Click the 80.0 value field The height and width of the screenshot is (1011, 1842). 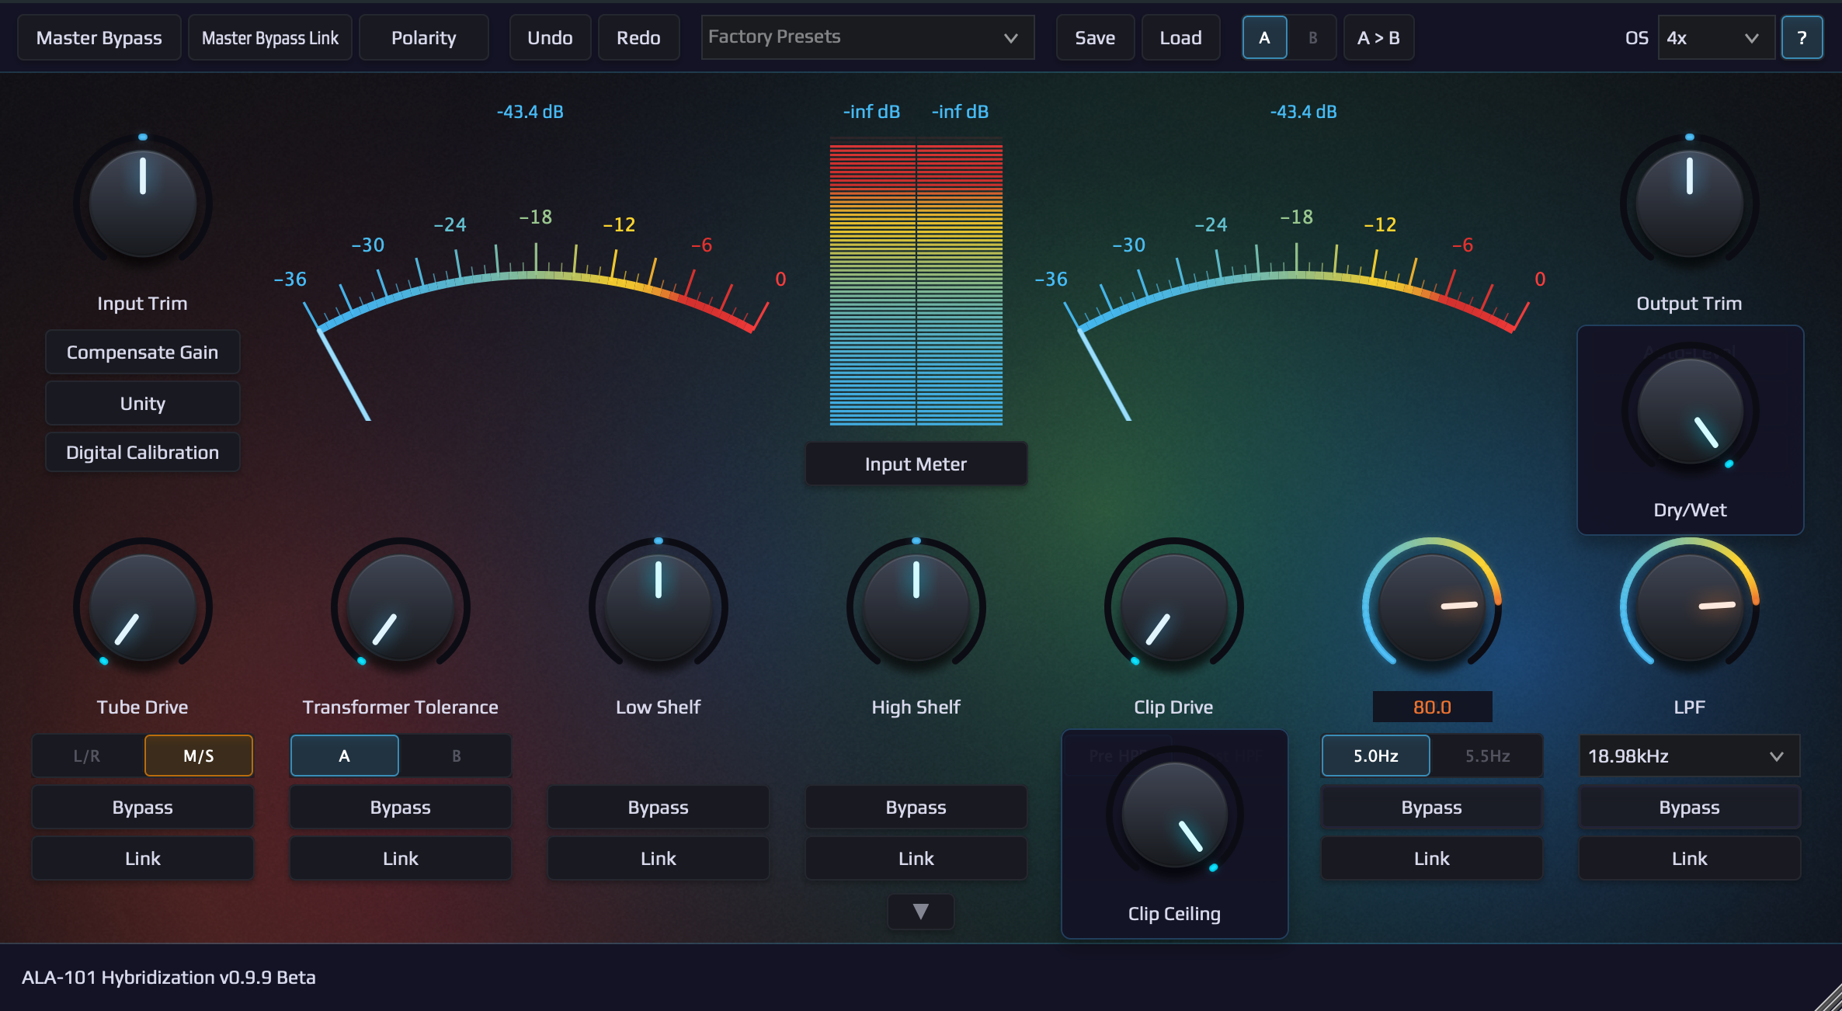pos(1431,707)
